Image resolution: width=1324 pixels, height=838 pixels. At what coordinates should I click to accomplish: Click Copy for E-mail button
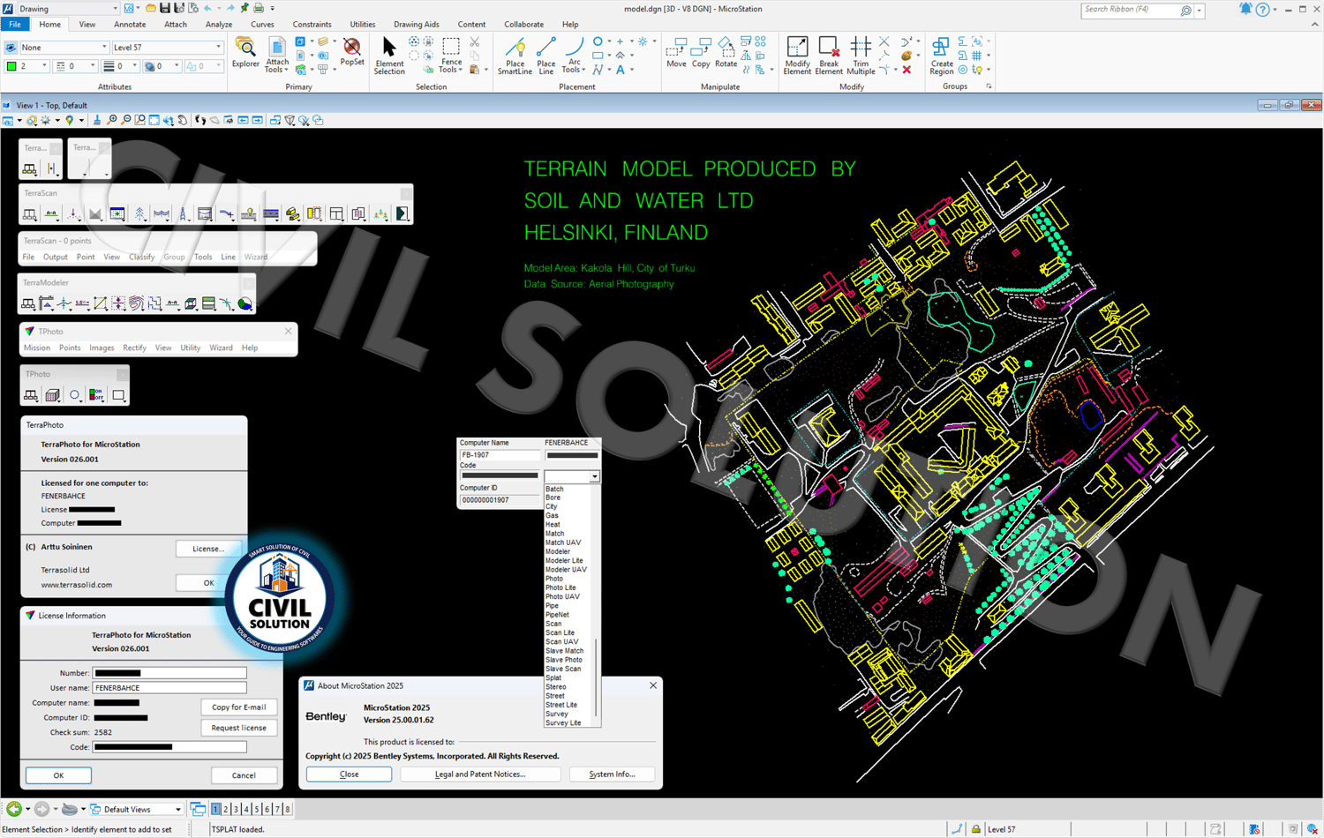[238, 707]
